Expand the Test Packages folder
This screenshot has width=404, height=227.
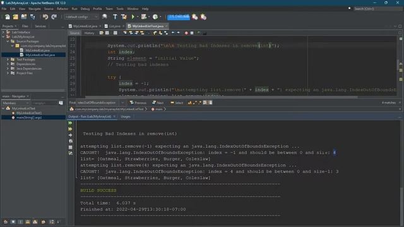tap(8, 59)
